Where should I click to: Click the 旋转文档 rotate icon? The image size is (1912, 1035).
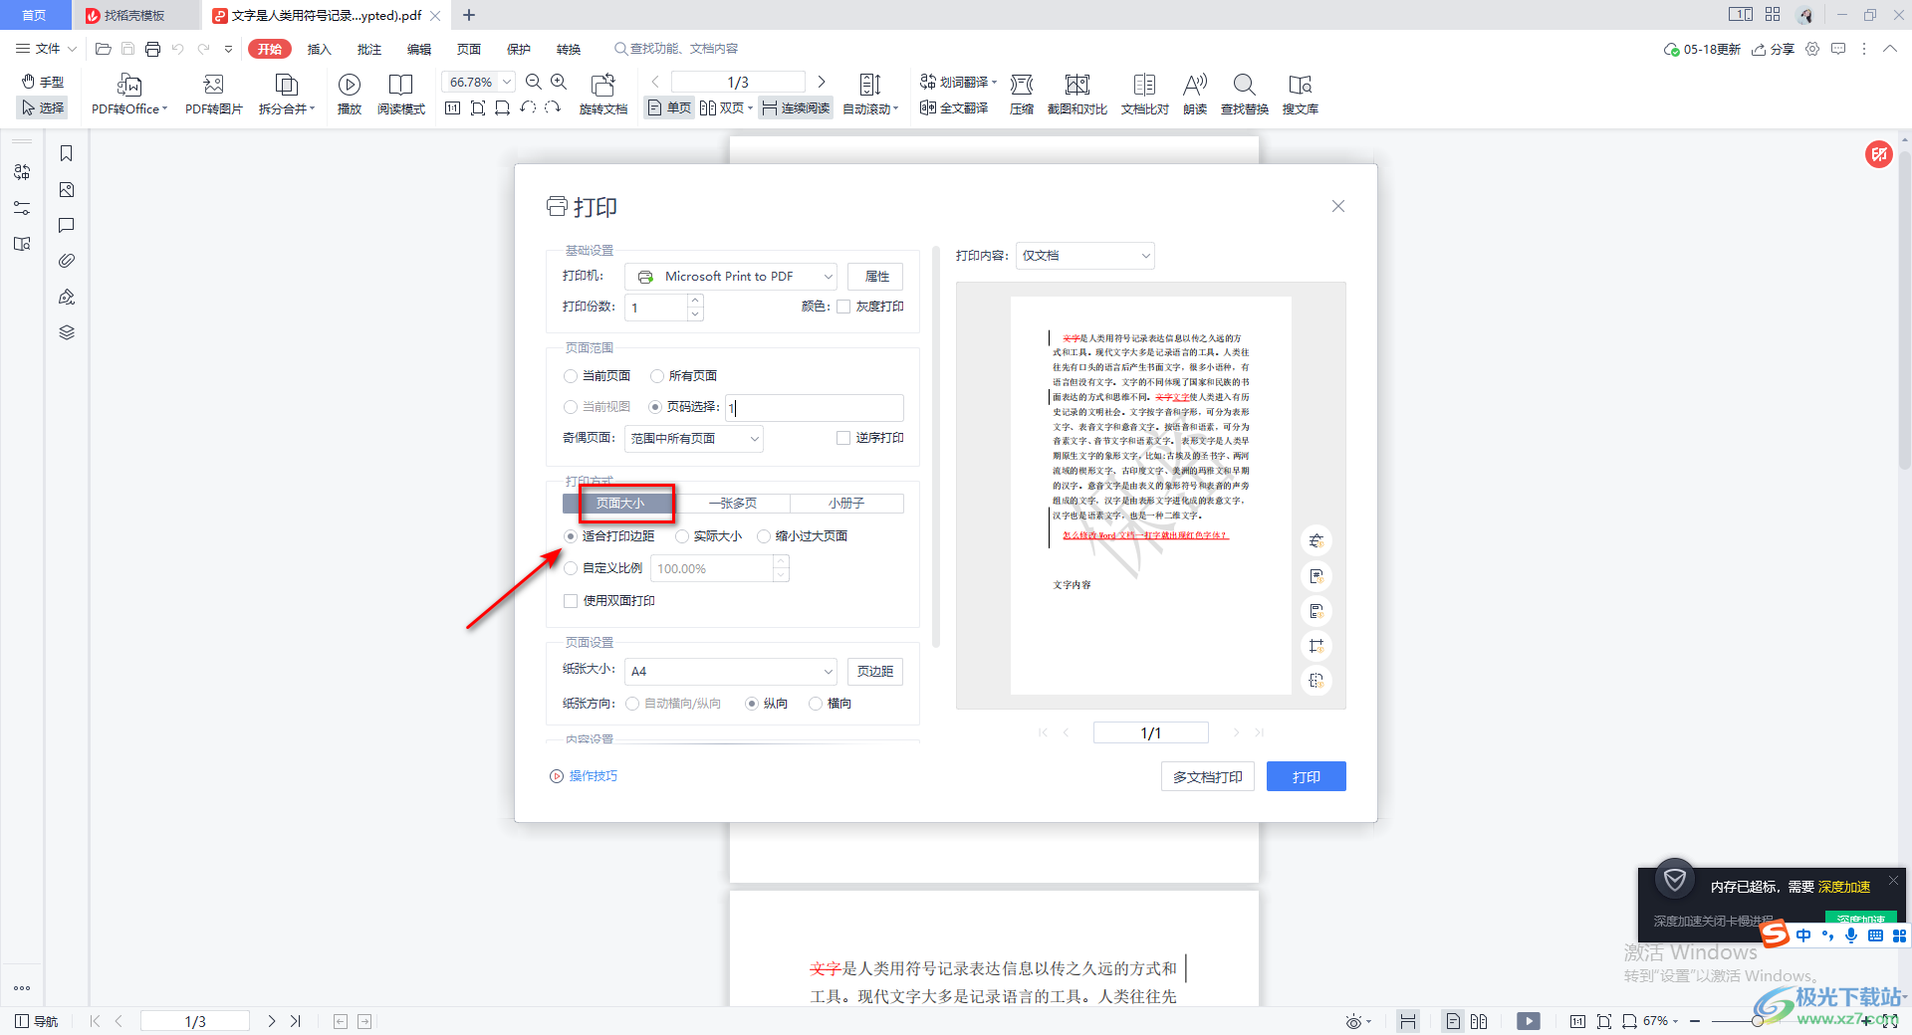[603, 85]
